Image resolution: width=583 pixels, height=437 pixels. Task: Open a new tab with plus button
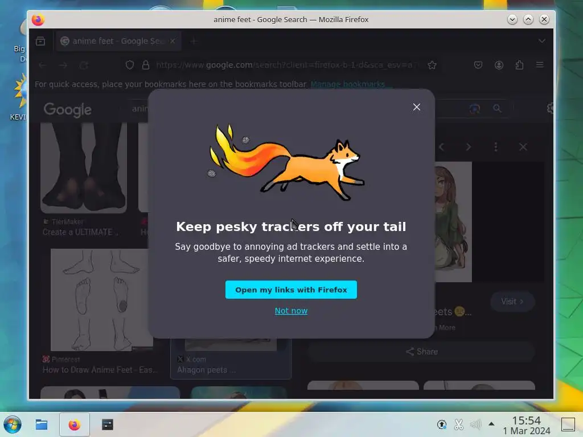tap(194, 41)
